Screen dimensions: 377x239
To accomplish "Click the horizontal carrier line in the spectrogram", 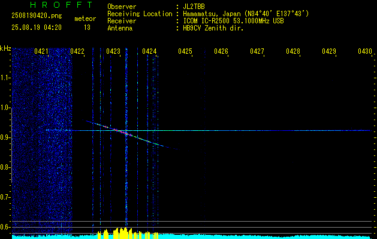I will tap(209, 131).
